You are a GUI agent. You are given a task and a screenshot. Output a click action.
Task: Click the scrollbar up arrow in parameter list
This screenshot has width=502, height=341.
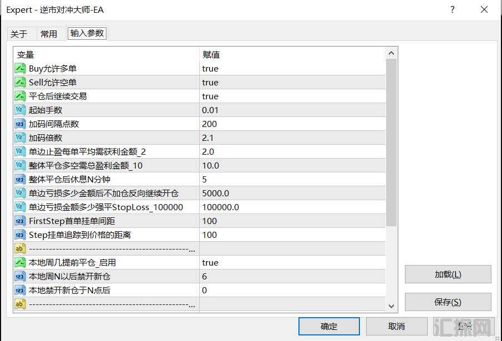pyautogui.click(x=391, y=53)
